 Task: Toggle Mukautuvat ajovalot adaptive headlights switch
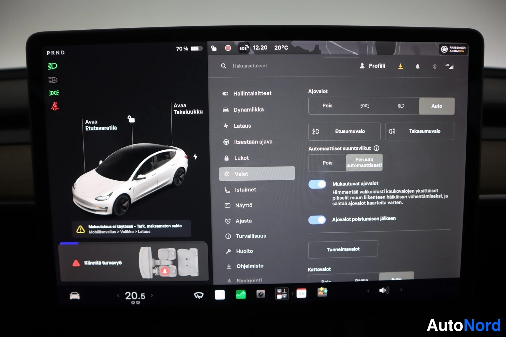point(317,184)
